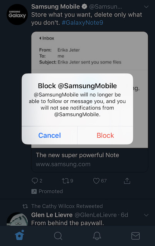Viewport: 155px width, 246px height.
Task: Tap retweet icon on Samsung tweet
Action: 65,181
